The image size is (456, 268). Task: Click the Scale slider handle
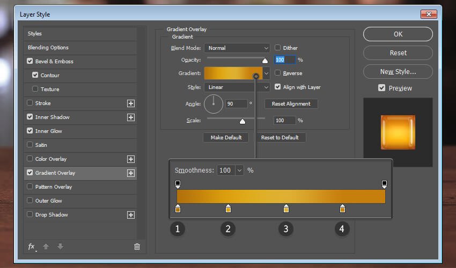click(x=242, y=121)
